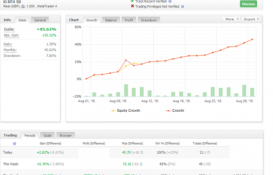Switch to the General tab
273x175 pixels.
[x=40, y=20]
